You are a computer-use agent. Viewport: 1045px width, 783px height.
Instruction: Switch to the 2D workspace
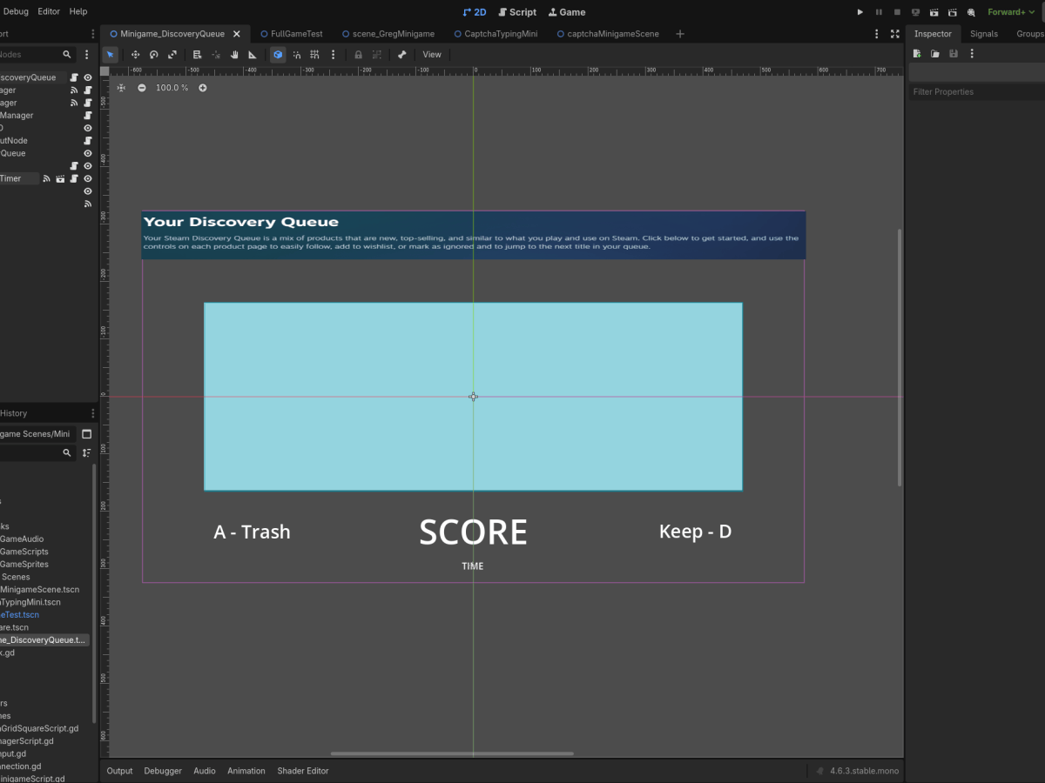[x=475, y=12]
